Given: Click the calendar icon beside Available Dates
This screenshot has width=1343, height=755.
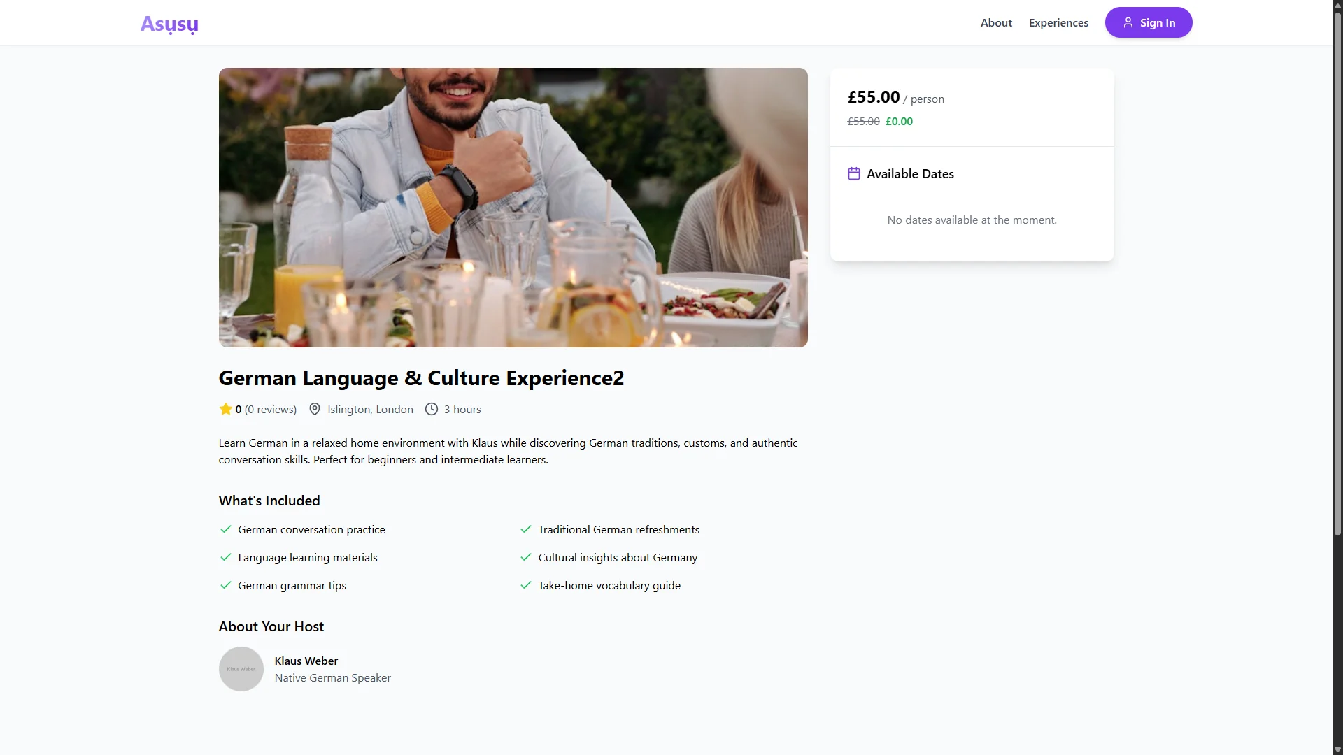Looking at the screenshot, I should click(x=854, y=173).
